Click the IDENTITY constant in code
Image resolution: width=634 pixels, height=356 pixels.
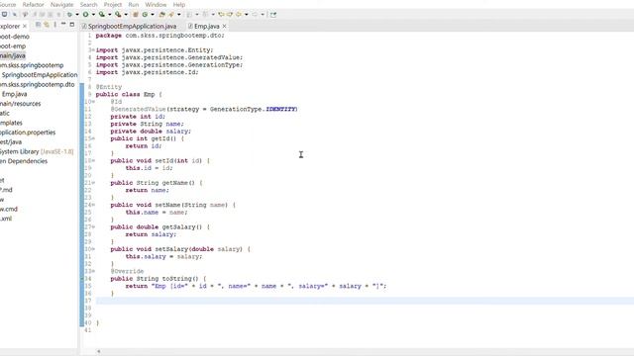pos(281,109)
